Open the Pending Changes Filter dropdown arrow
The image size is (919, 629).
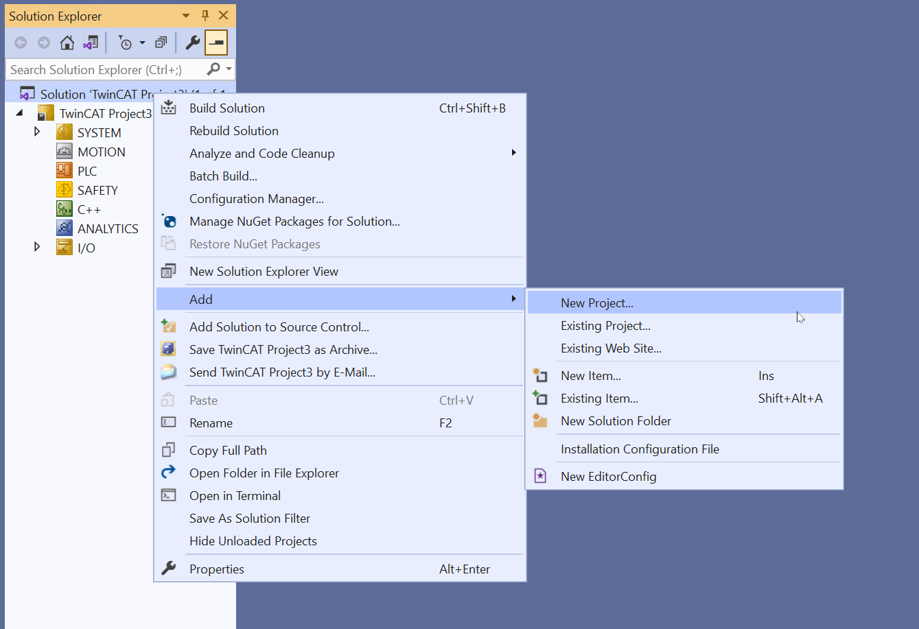coord(142,43)
